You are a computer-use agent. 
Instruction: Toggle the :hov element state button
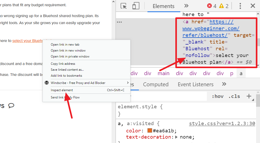pyautogui.click(x=218, y=96)
